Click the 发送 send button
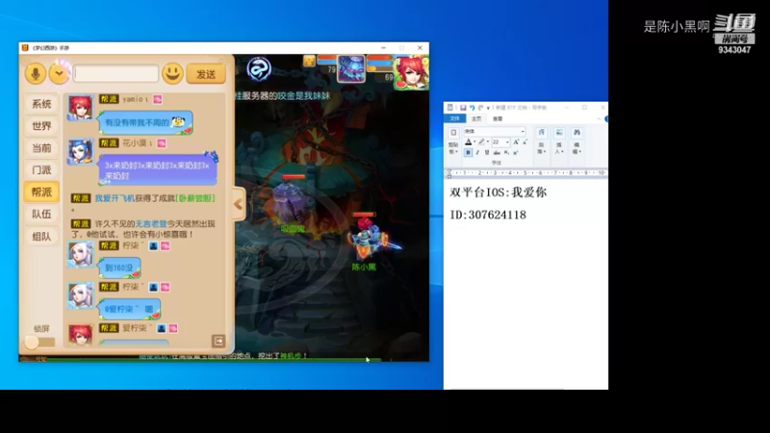The width and height of the screenshot is (770, 433). coord(206,74)
